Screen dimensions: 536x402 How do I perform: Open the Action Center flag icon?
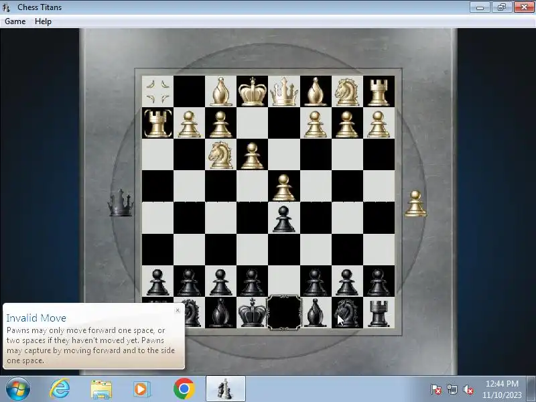pos(436,389)
